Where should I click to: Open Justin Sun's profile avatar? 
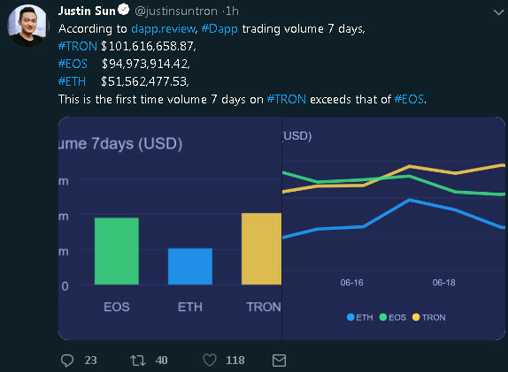27,26
